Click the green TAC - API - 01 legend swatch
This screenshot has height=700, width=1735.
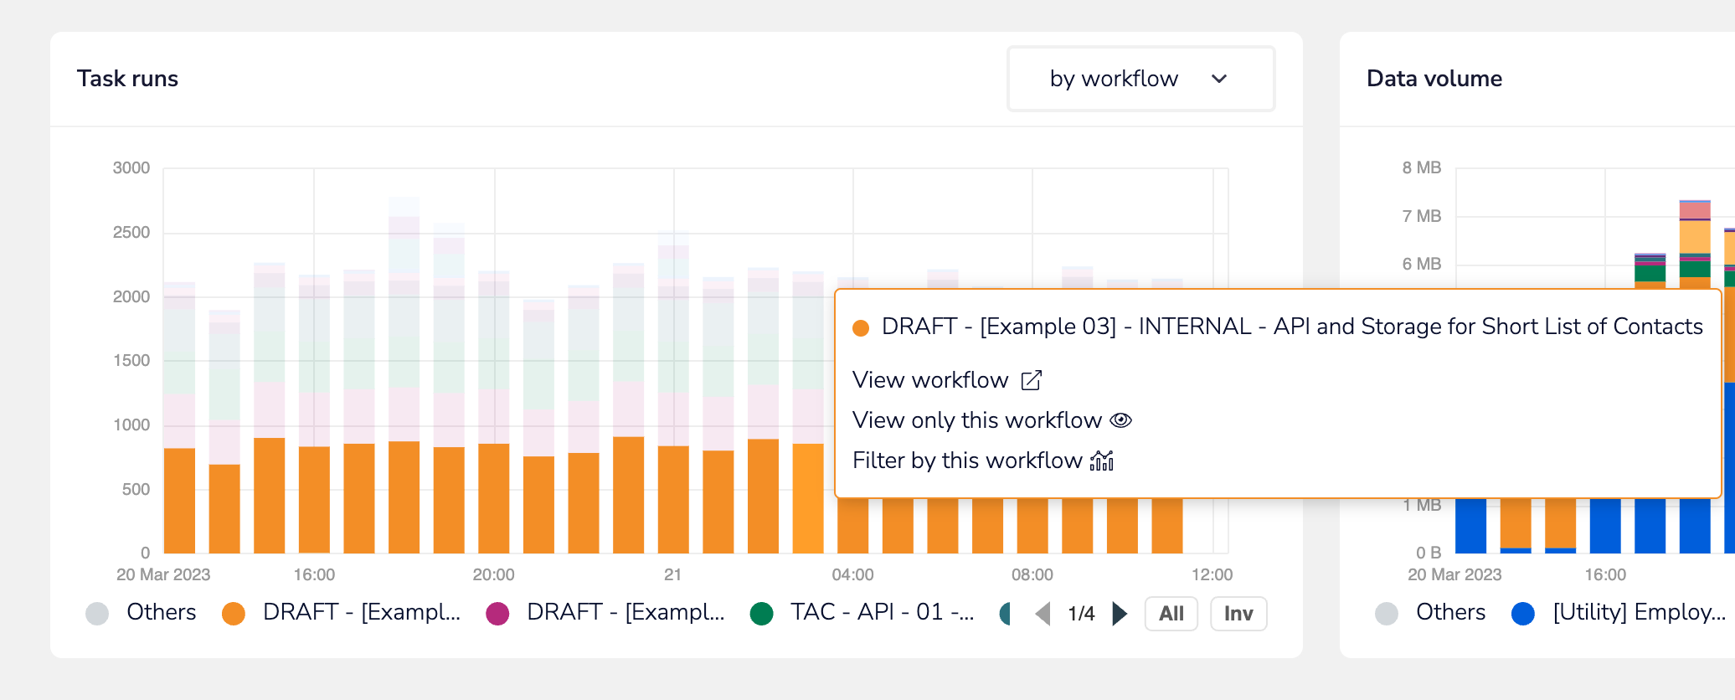(762, 614)
